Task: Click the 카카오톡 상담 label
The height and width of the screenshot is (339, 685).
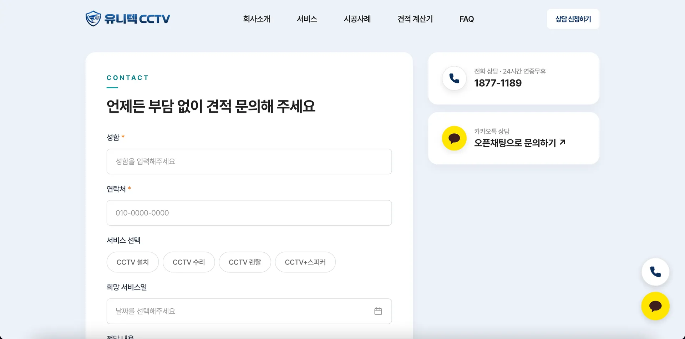Action: point(492,131)
